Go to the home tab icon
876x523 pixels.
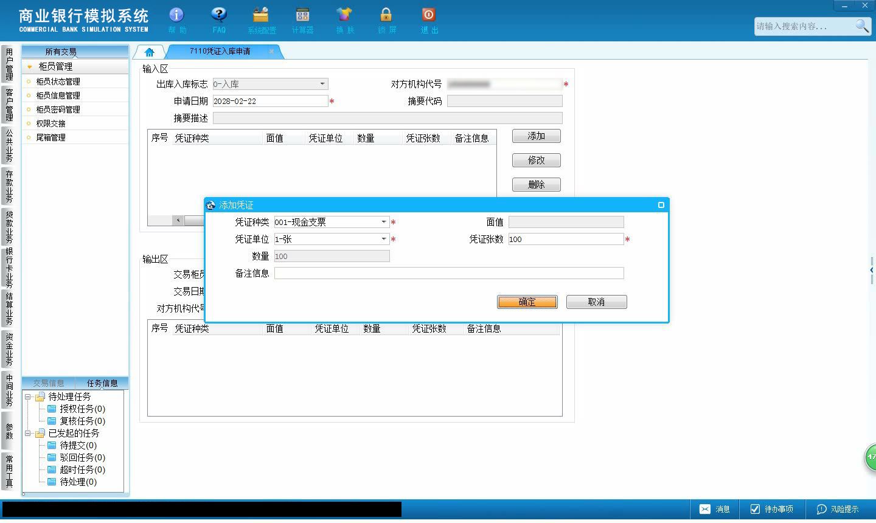tap(150, 52)
